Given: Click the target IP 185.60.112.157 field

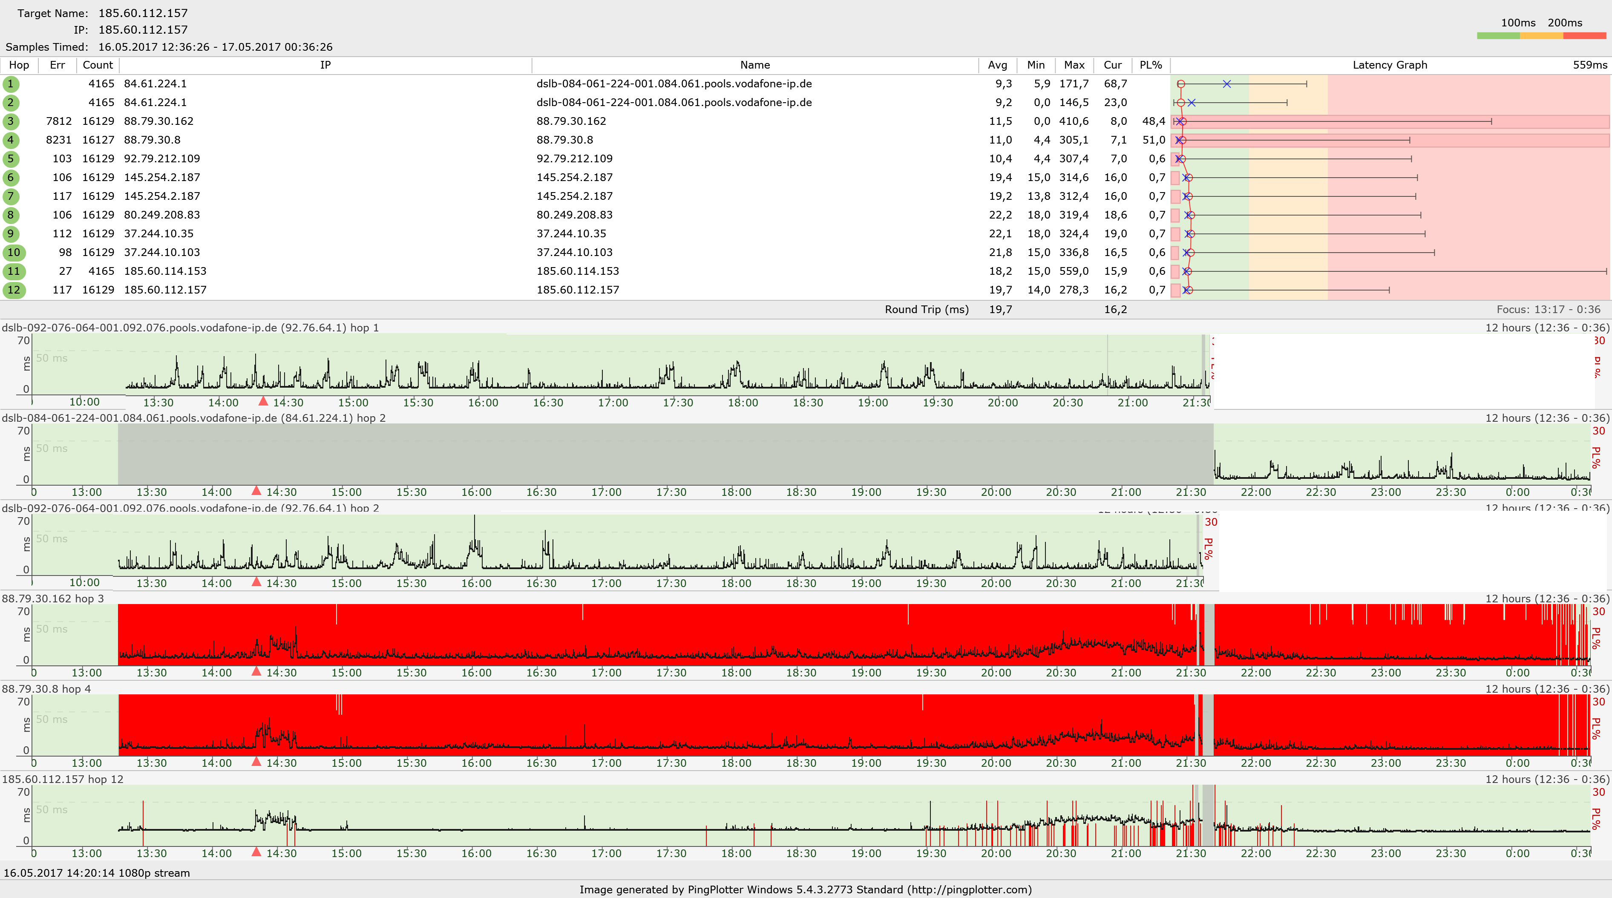Looking at the screenshot, I should point(142,29).
